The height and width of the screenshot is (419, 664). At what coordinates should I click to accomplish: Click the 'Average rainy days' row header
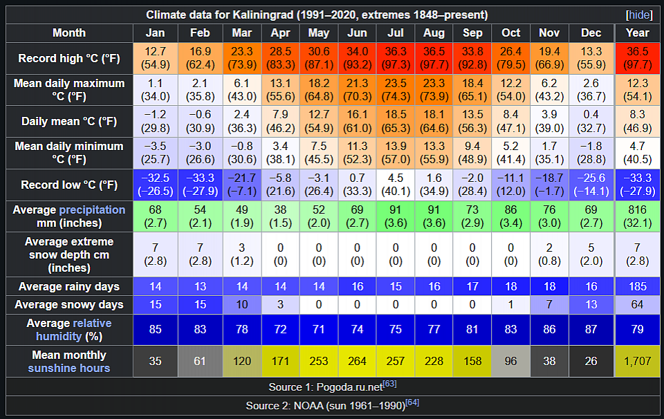tap(69, 286)
